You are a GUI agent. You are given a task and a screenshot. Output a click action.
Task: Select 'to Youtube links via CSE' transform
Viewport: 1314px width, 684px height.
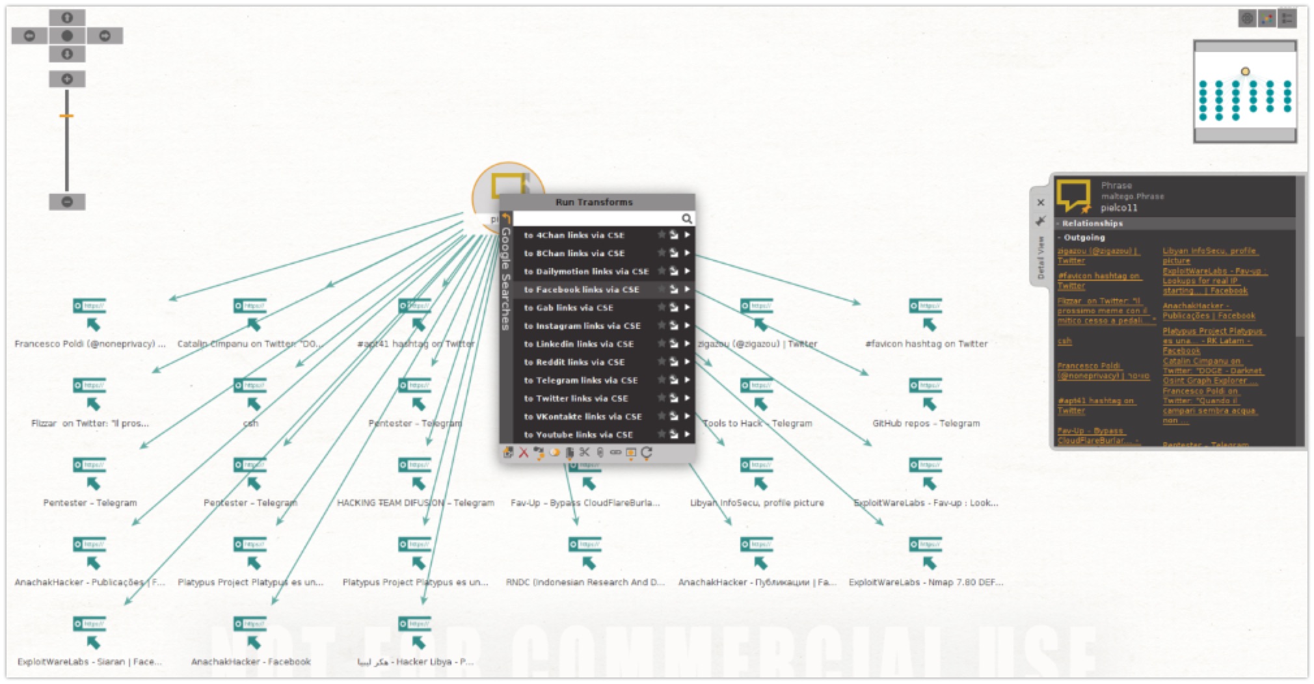pyautogui.click(x=578, y=435)
